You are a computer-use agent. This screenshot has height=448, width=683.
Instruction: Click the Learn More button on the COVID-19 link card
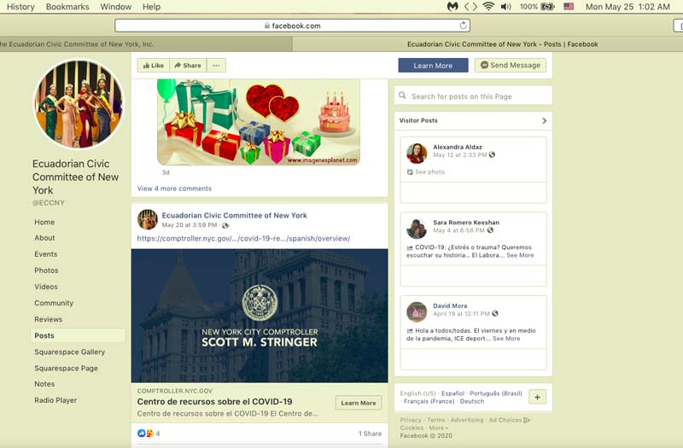(359, 403)
